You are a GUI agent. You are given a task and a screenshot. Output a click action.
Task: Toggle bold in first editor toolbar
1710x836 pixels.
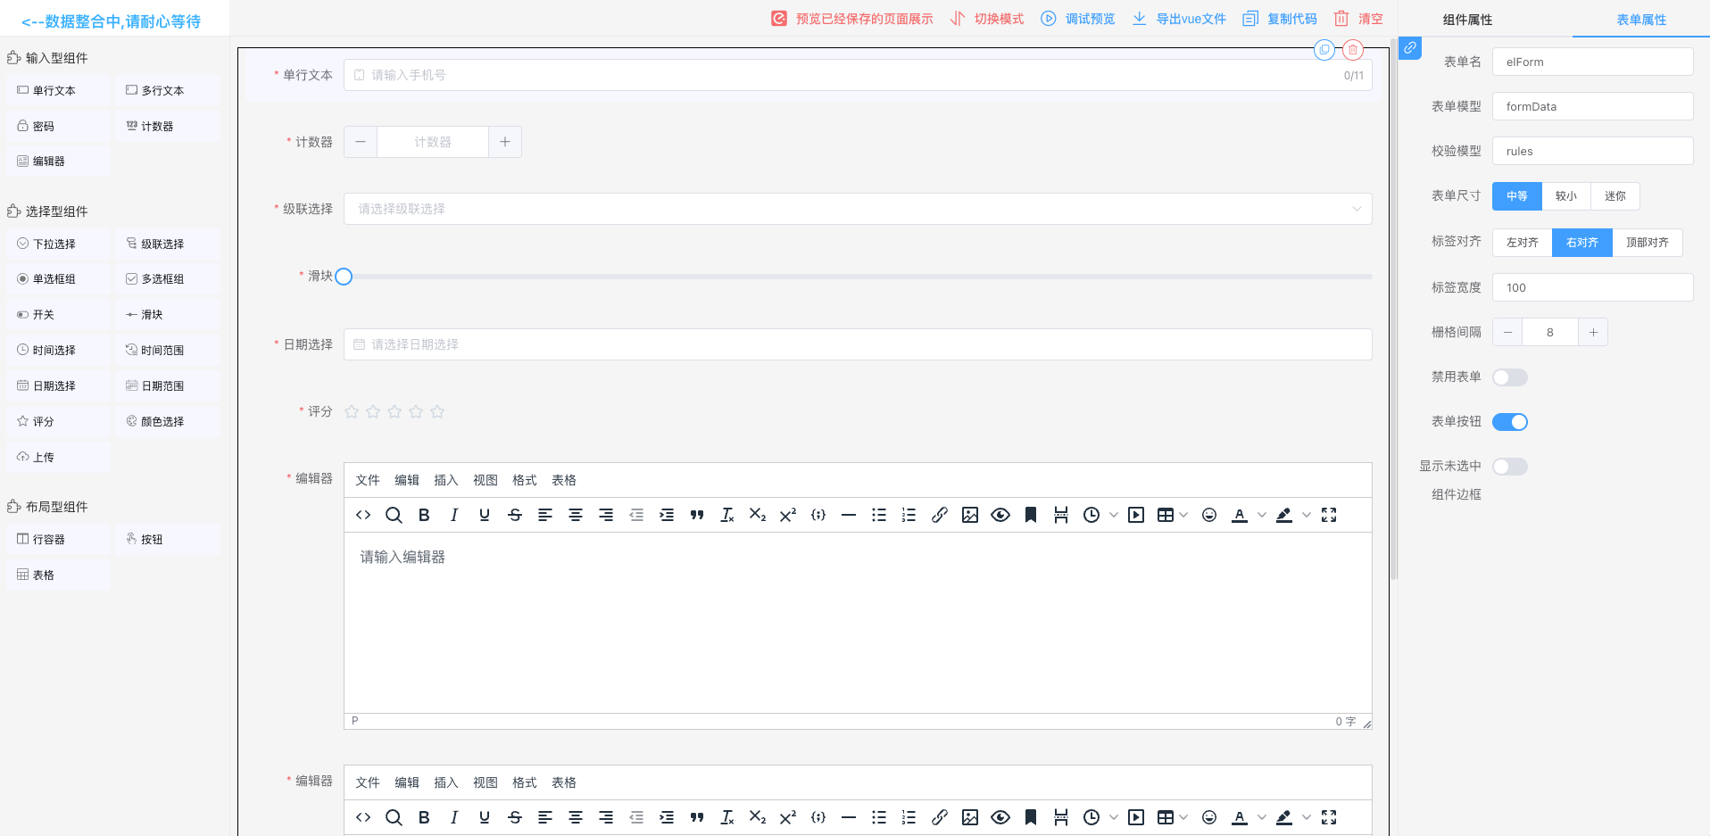click(424, 515)
